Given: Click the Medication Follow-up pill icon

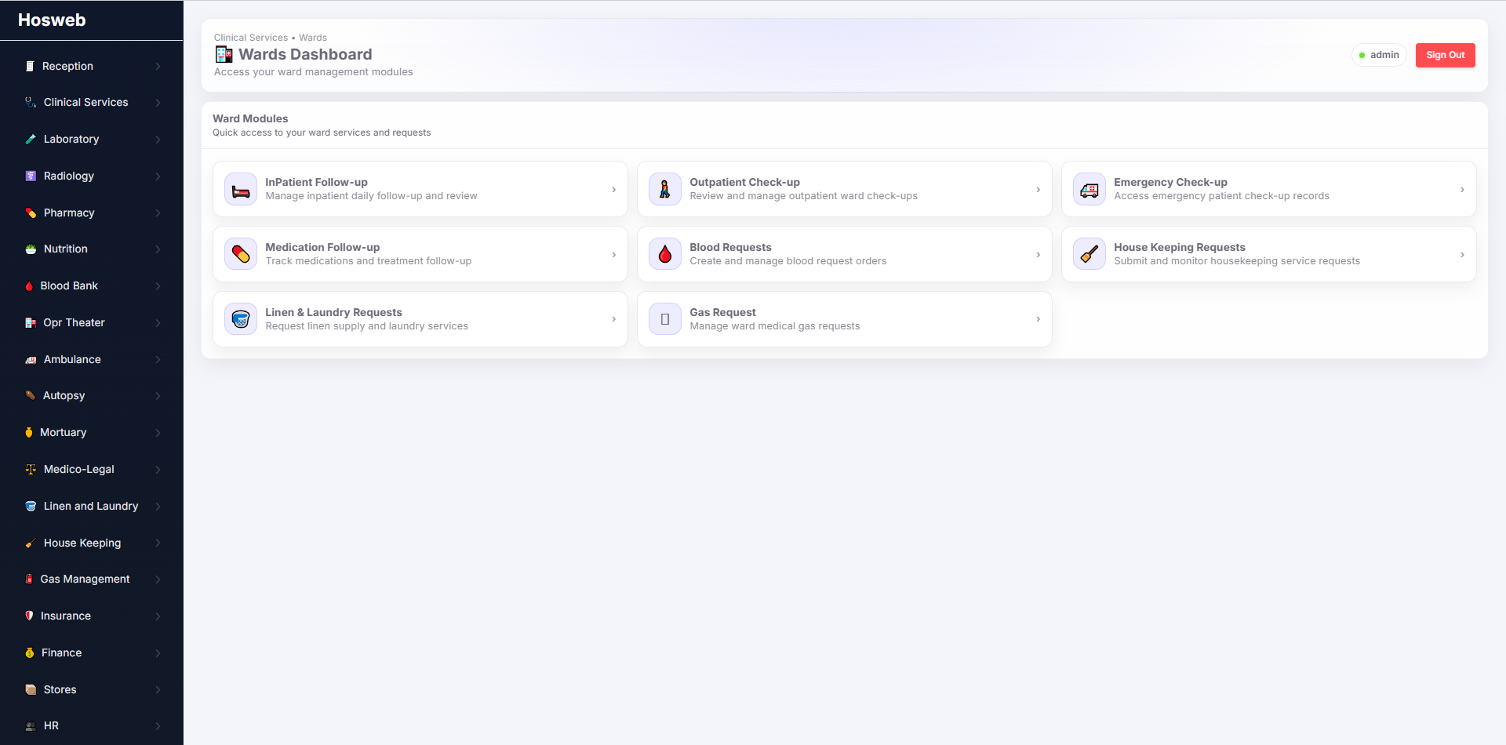Looking at the screenshot, I should 241,254.
